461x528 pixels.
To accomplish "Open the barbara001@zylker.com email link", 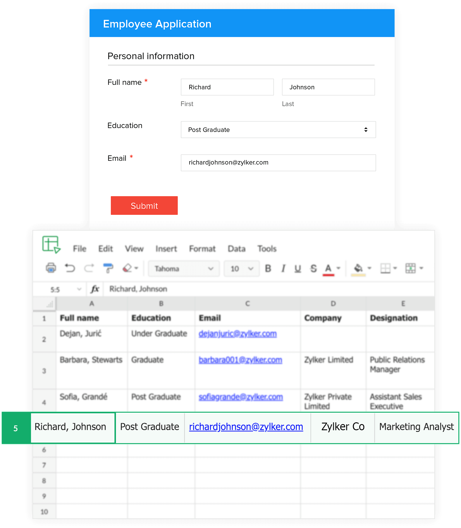I will tap(240, 360).
